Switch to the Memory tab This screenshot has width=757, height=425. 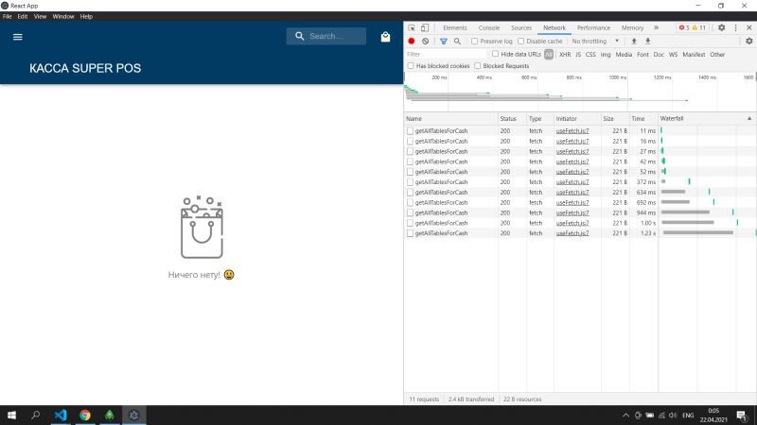pyautogui.click(x=632, y=28)
